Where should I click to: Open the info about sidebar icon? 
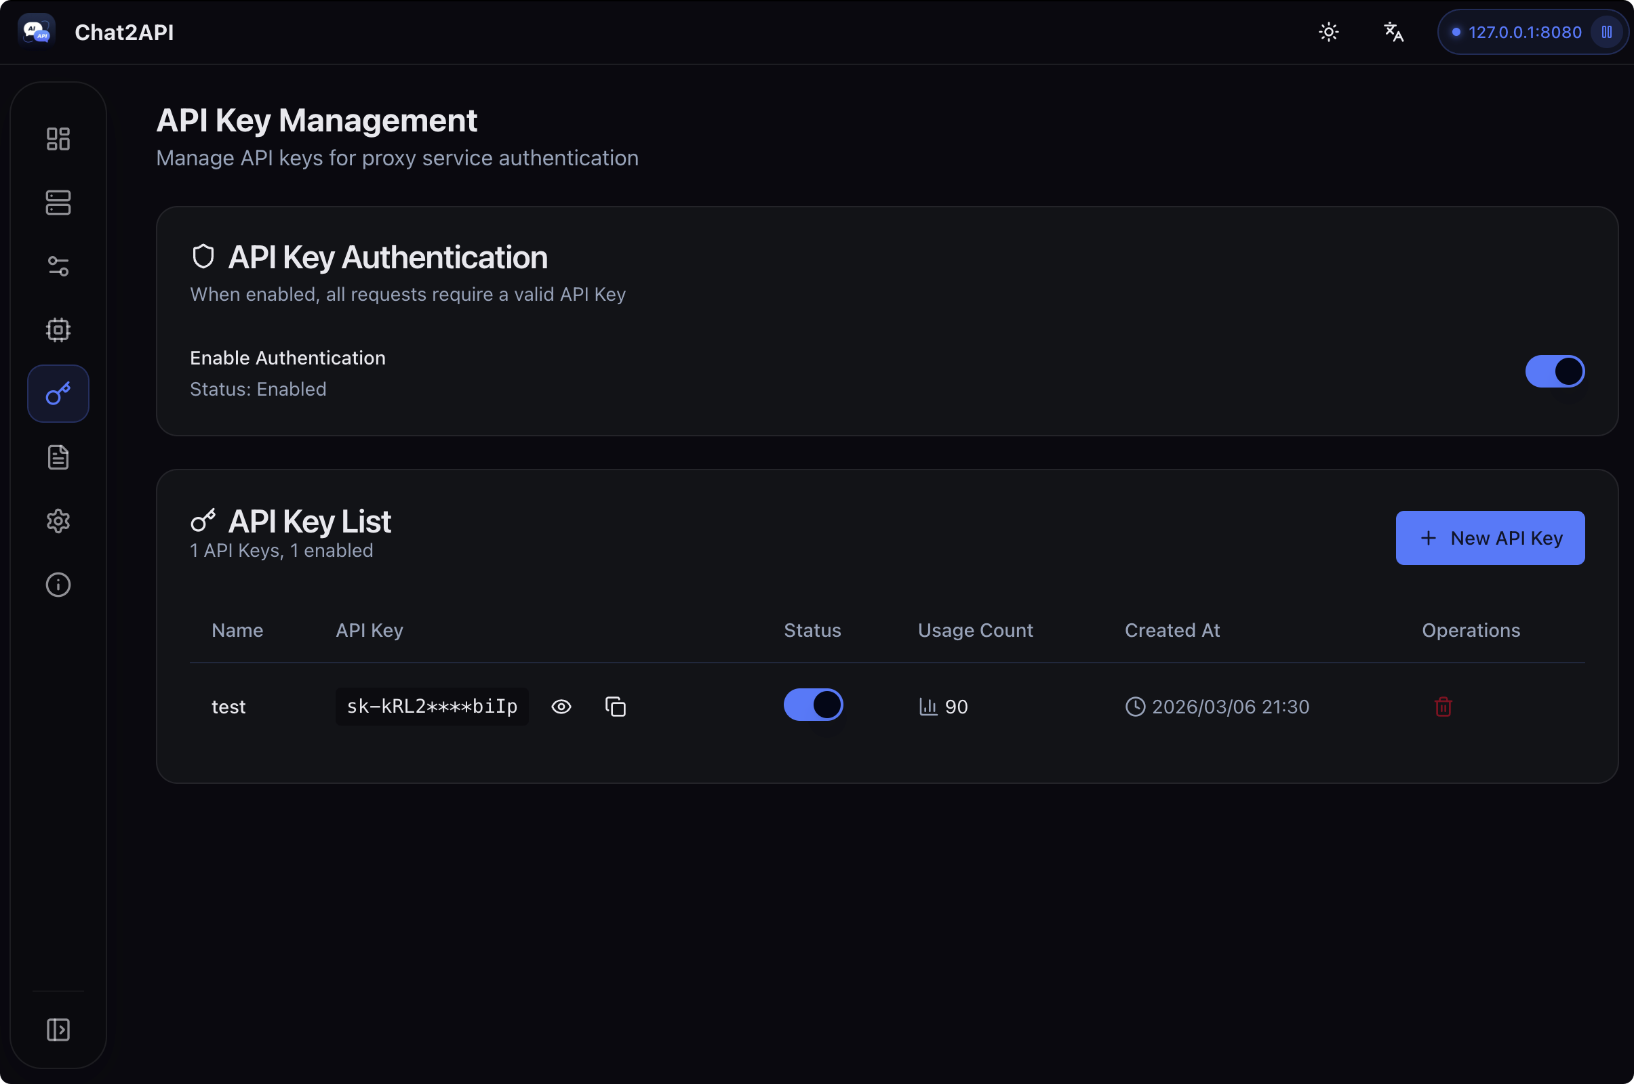pos(58,584)
